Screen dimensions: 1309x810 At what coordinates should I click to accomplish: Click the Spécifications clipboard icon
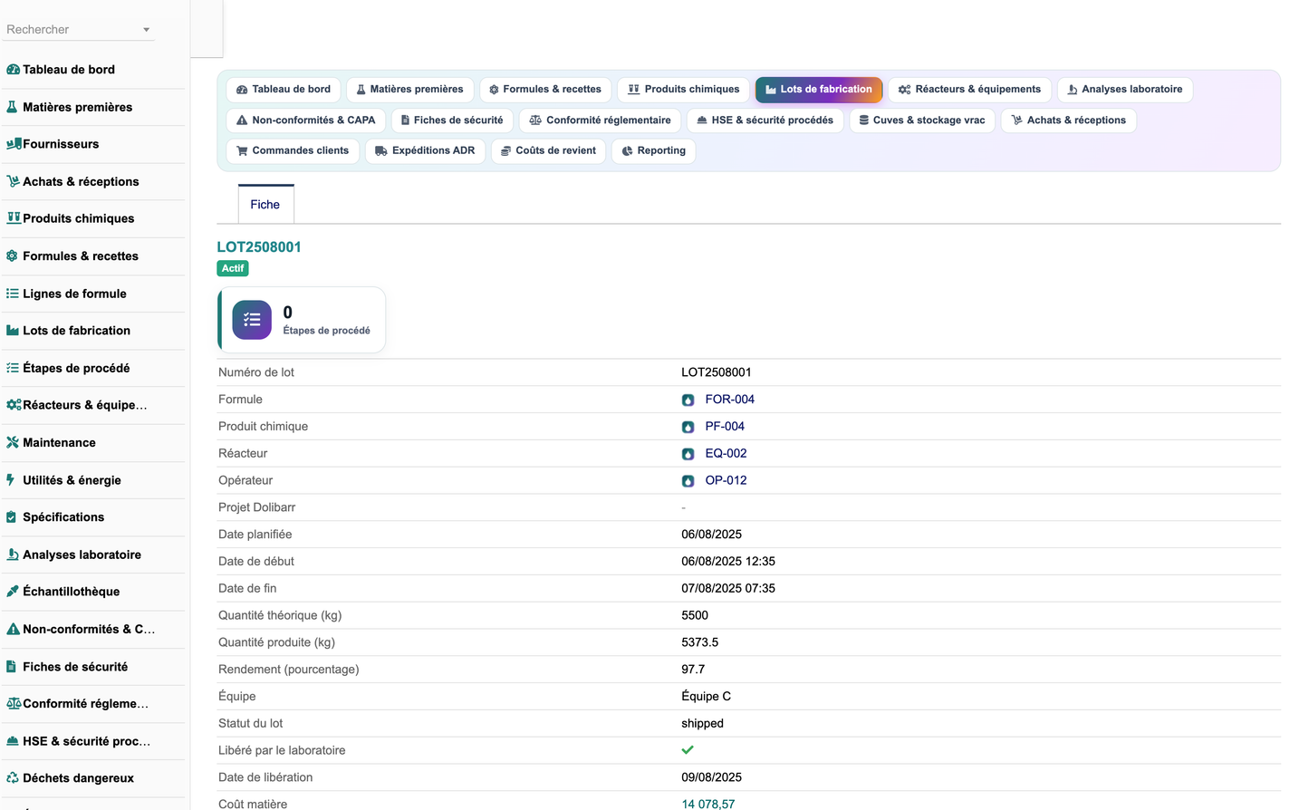(12, 517)
